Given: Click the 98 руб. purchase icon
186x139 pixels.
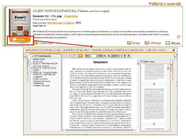Looking at the screenshot, I should tap(129, 43).
